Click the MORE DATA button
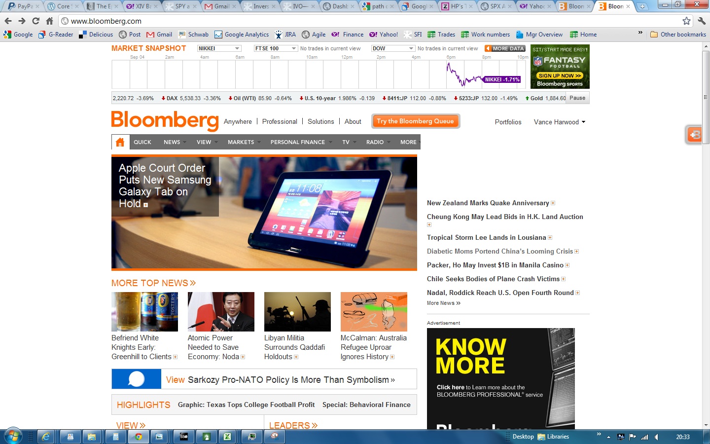The width and height of the screenshot is (710, 444). tap(505, 48)
